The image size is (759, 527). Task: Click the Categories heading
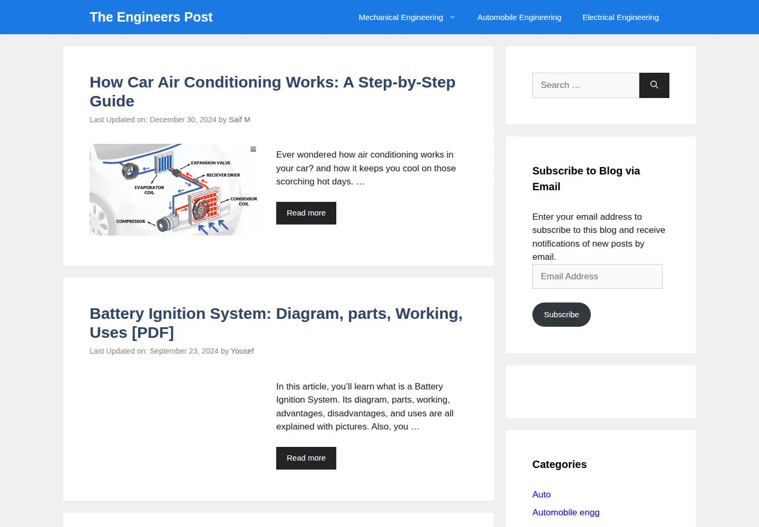559,464
